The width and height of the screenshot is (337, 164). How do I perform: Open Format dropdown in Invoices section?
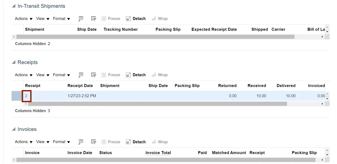click(x=61, y=142)
